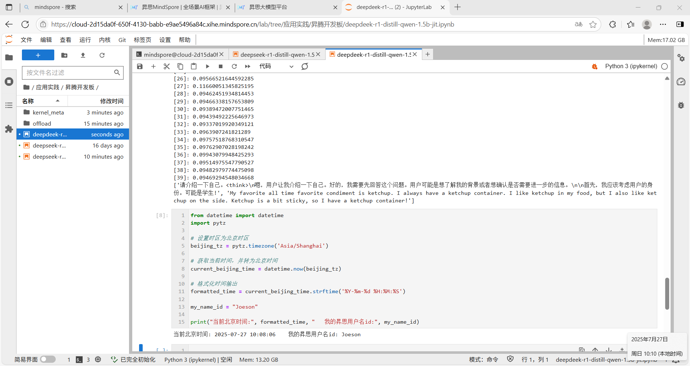690x366 pixels.
Task: Sort files by modified time column
Action: pyautogui.click(x=111, y=101)
